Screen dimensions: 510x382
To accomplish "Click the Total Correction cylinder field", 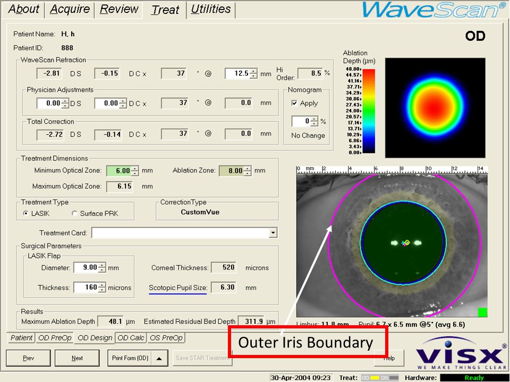I will click(108, 134).
